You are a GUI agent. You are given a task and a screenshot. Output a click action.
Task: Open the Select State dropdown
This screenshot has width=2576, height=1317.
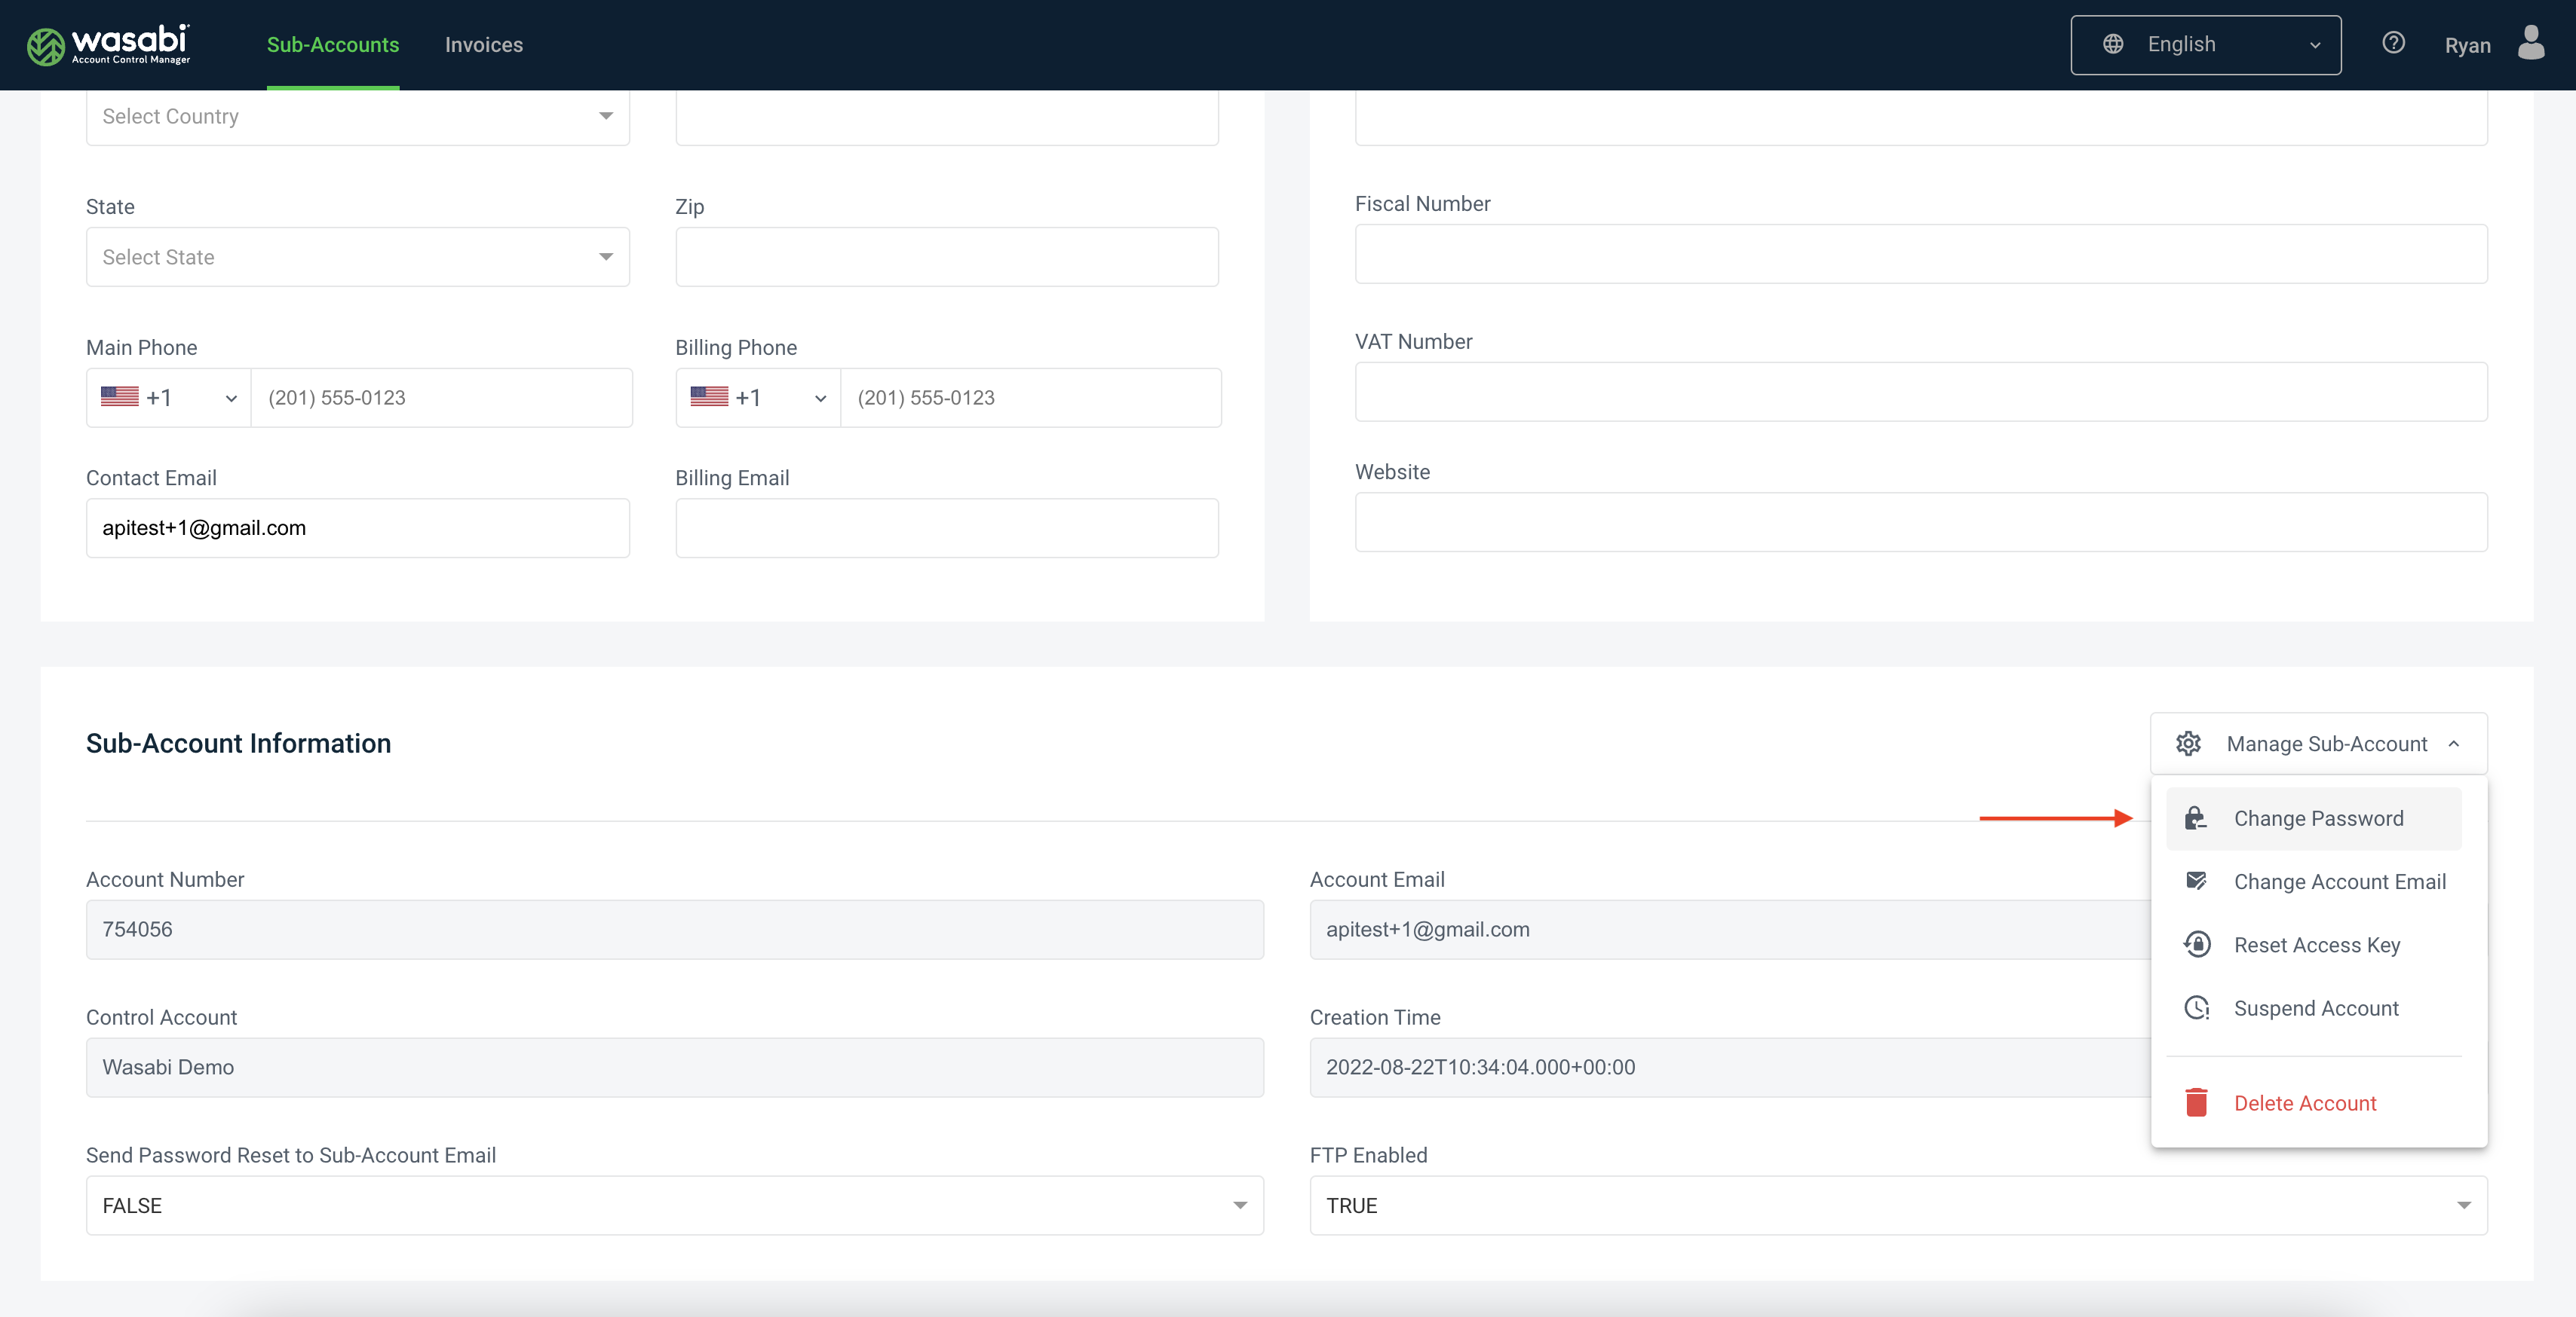click(x=357, y=257)
